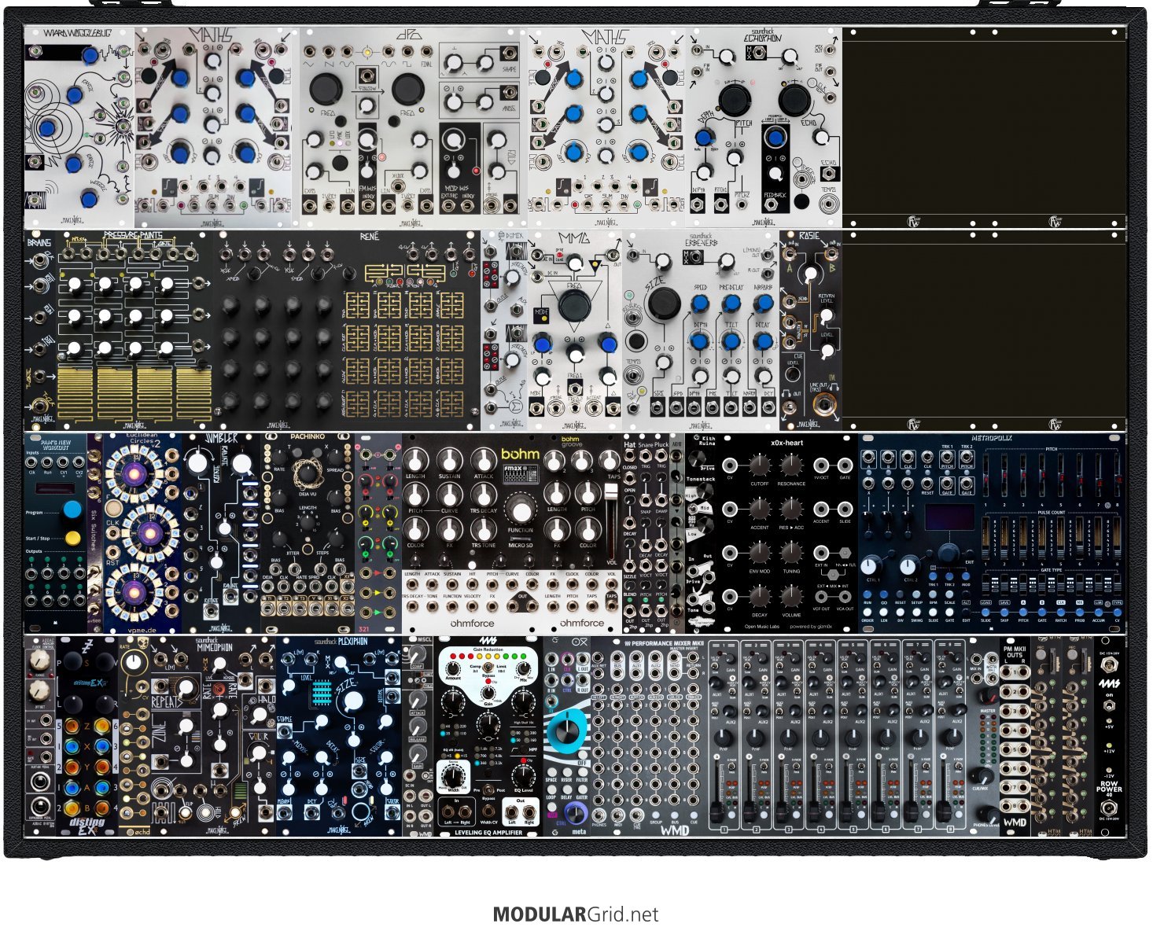The width and height of the screenshot is (1153, 931).
Task: Click the Pachinko DEJA VU knob
Action: (x=308, y=473)
